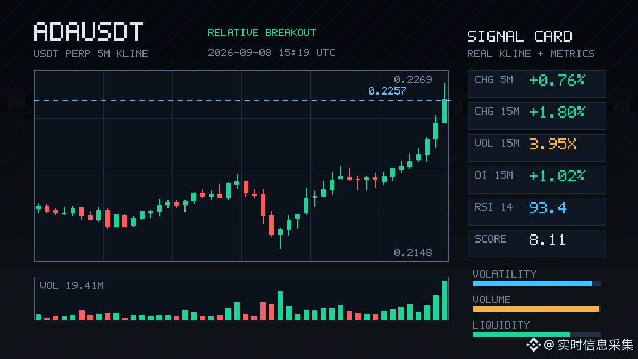Click the 2026-09-08 15:19 UTC timestamp
The height and width of the screenshot is (359, 638).
click(272, 53)
